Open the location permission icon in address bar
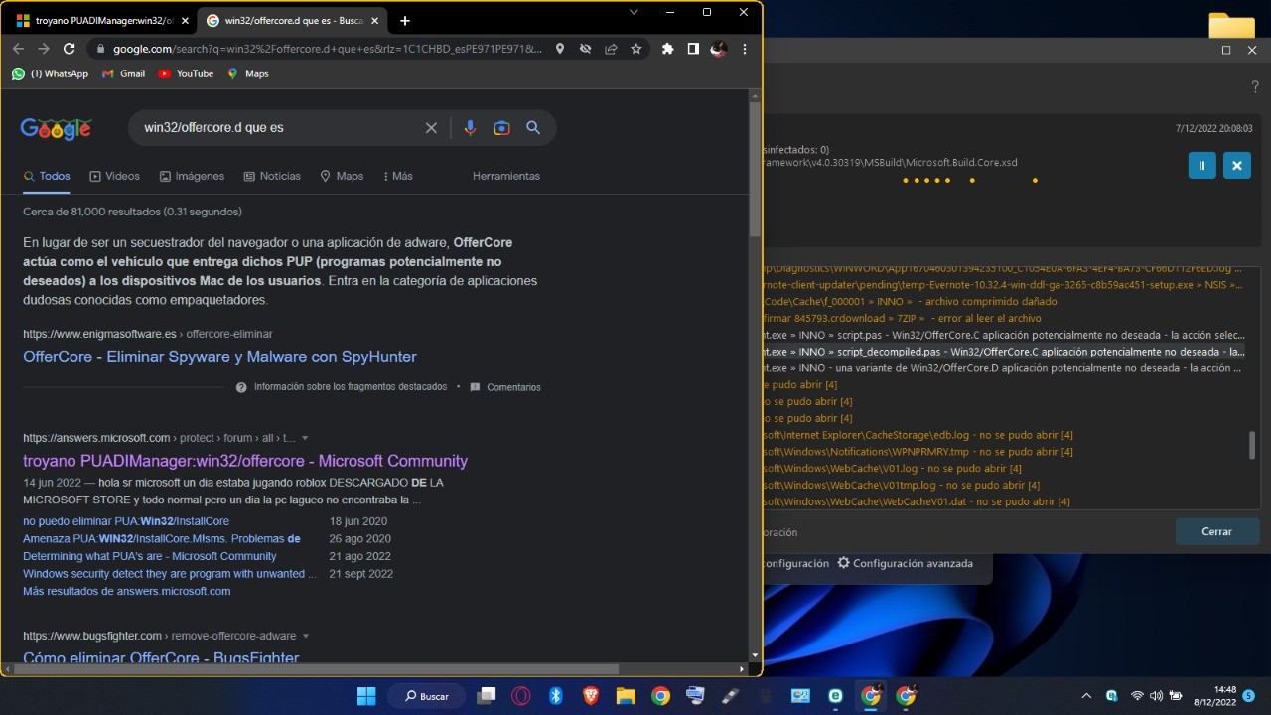1271x715 pixels. 560,49
